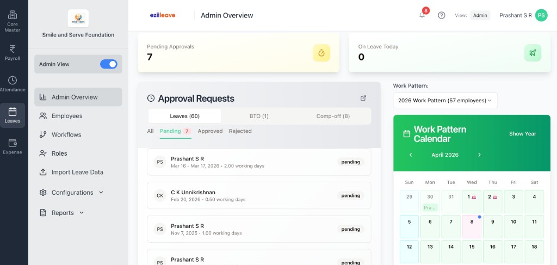557x265 pixels.
Task: Open Prashant S R Mar 16 leave request
Action: pos(259,162)
